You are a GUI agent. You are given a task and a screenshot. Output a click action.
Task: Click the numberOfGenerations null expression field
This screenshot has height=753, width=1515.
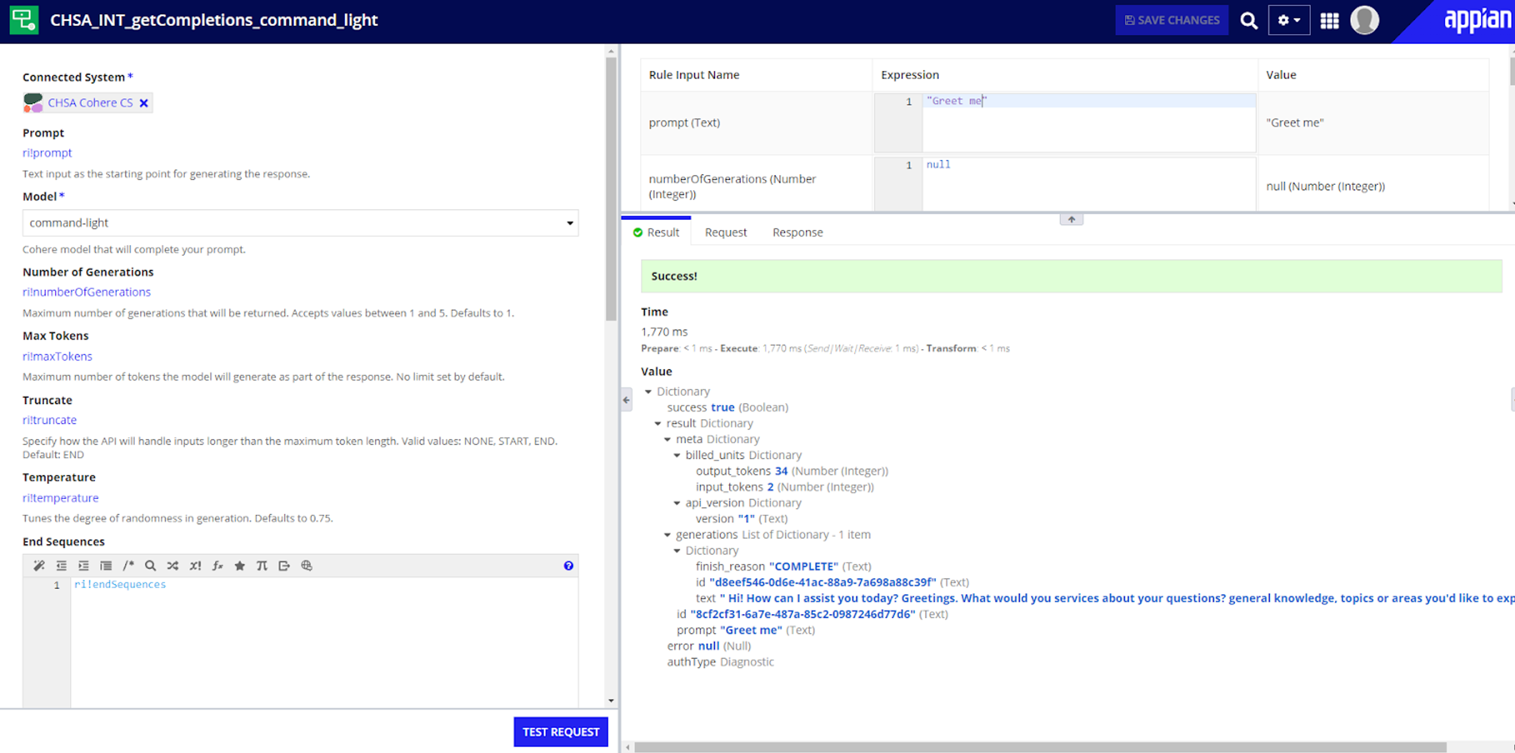[1089, 184]
